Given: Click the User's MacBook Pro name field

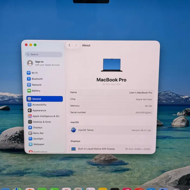Looking at the screenshot, I should (x=140, y=93).
